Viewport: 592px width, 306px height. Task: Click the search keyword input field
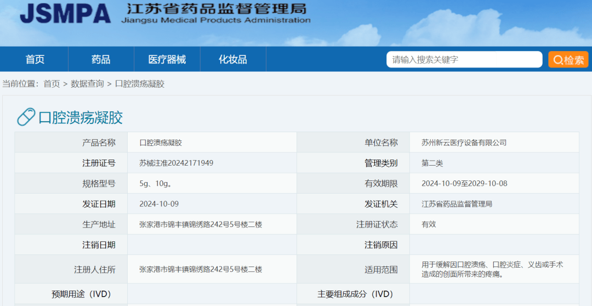click(x=464, y=60)
